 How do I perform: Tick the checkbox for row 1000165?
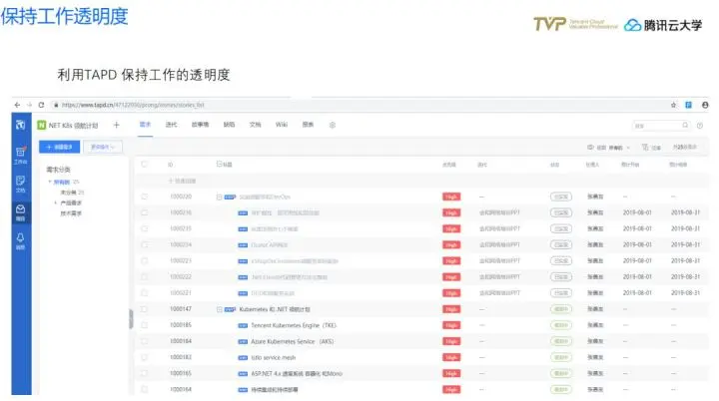145,373
